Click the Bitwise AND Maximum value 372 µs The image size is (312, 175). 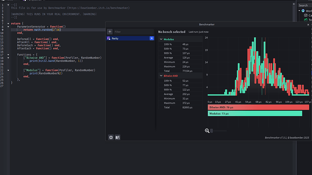coord(186,103)
